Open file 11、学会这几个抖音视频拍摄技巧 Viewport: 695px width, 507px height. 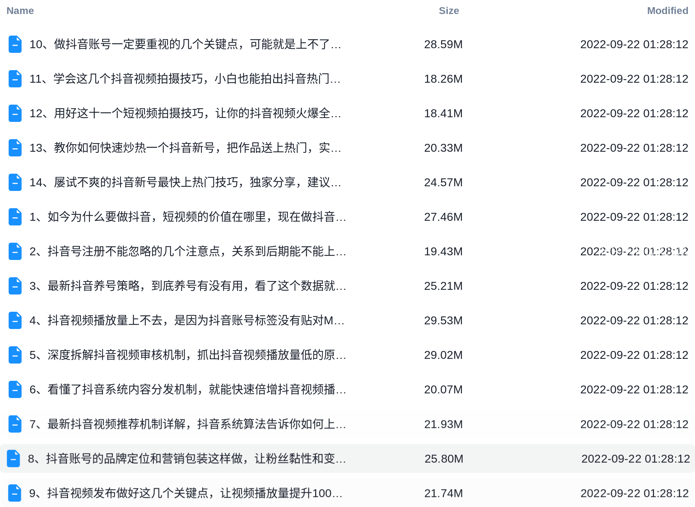pos(185,79)
